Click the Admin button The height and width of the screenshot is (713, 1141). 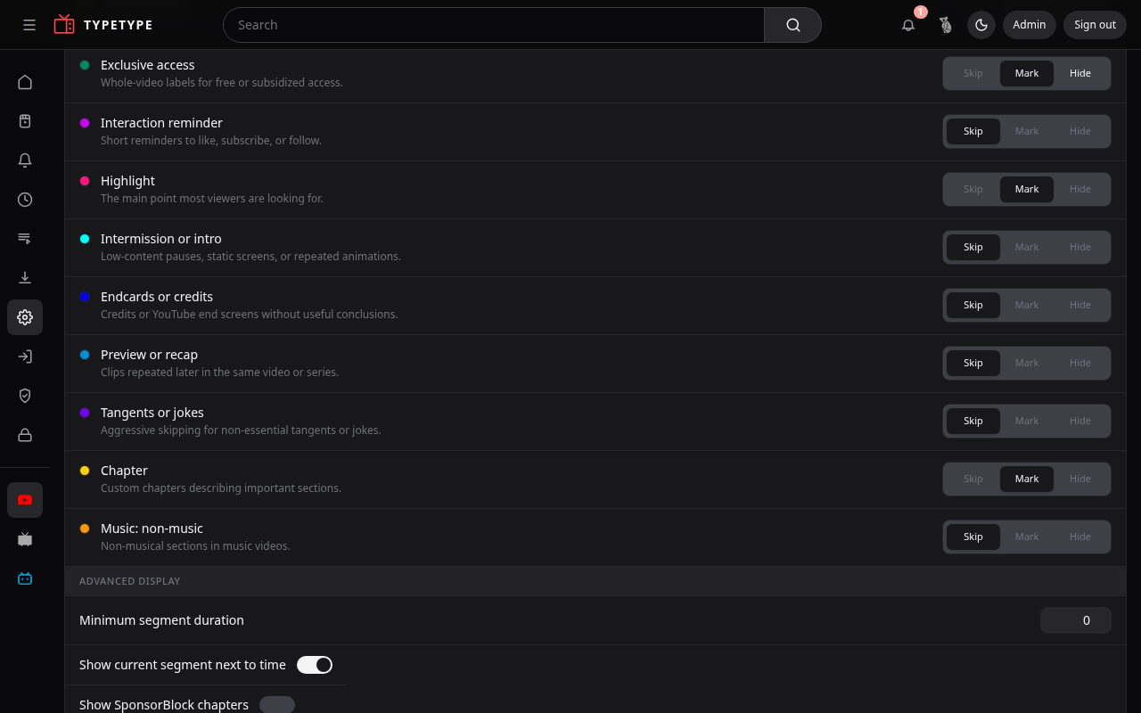(1030, 25)
